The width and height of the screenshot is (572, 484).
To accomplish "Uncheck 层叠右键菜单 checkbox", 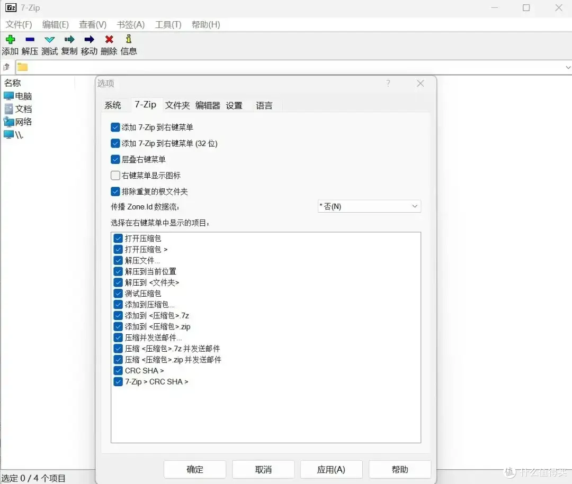I will click(115, 159).
